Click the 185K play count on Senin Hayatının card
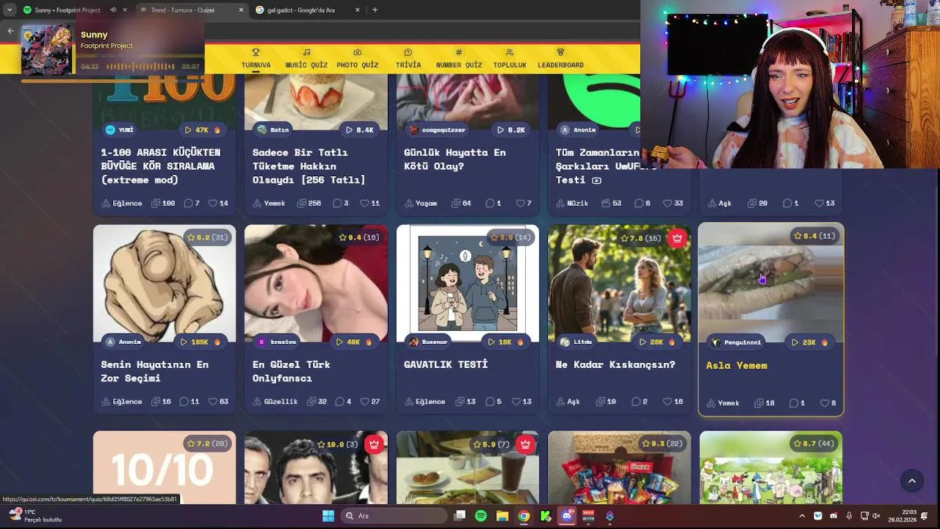The height and width of the screenshot is (529, 940). [x=200, y=342]
